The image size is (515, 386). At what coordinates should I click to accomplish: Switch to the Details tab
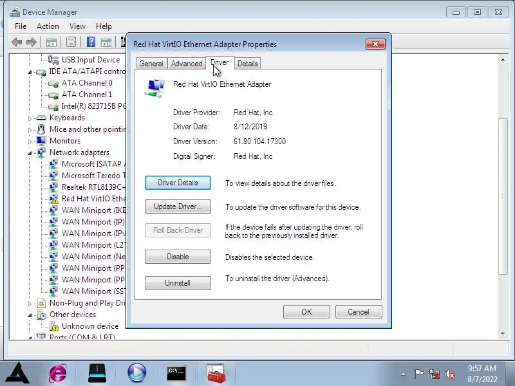click(248, 64)
